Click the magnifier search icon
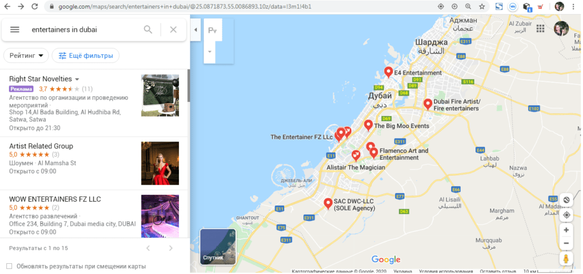Viewport: 583px width, 274px height. (148, 29)
